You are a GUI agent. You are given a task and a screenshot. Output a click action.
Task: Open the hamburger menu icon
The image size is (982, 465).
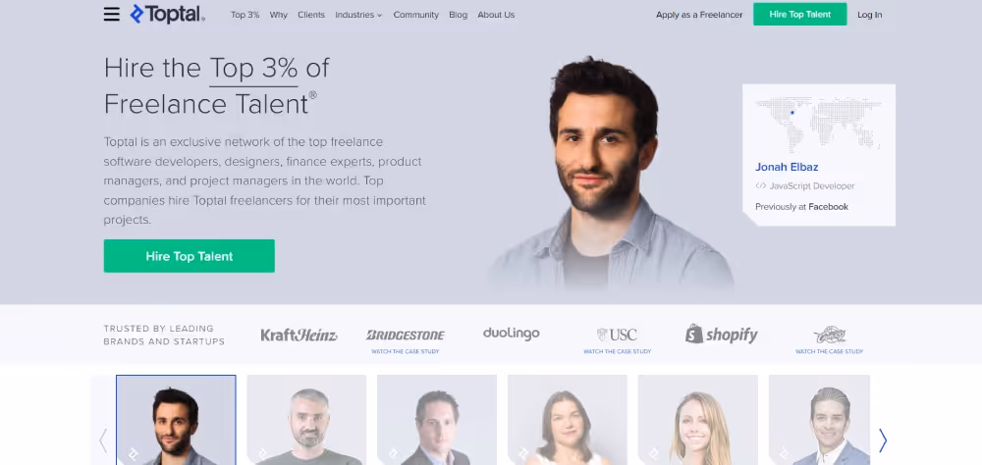tap(112, 15)
